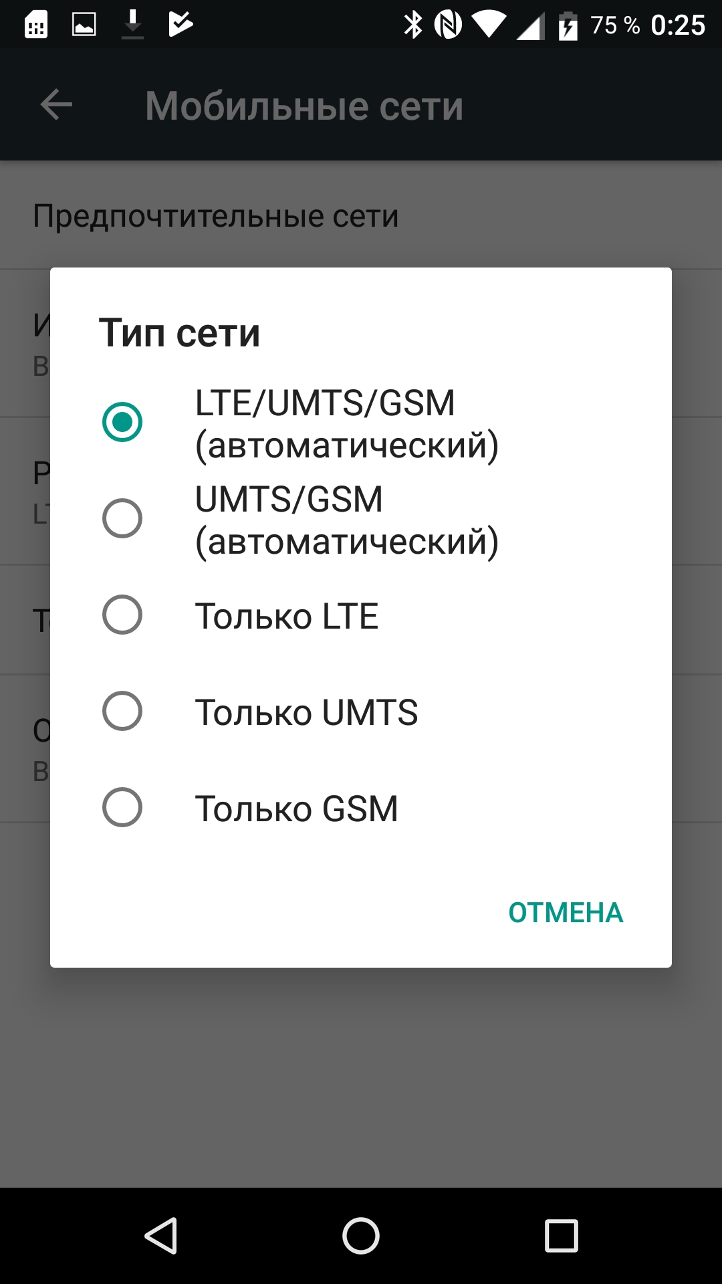Tap the NFC status bar icon
The image size is (722, 1284).
pos(448,25)
